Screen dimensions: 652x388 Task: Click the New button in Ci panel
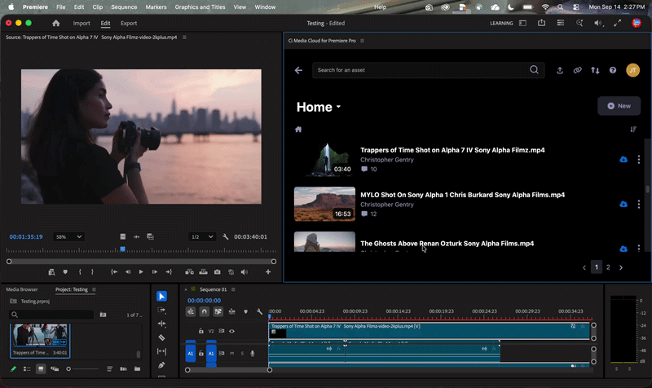pyautogui.click(x=619, y=106)
